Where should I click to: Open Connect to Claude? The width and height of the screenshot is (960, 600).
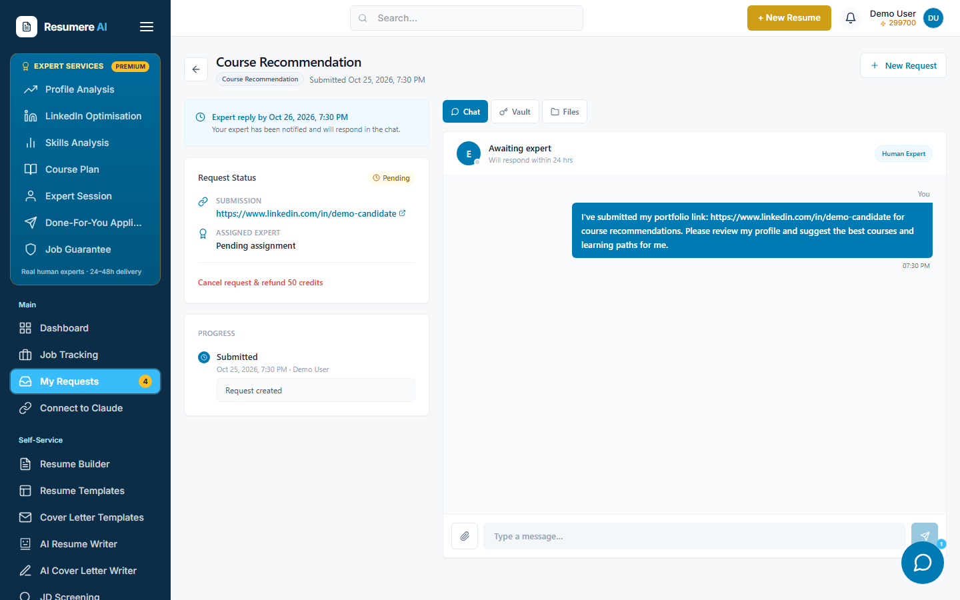[85, 408]
